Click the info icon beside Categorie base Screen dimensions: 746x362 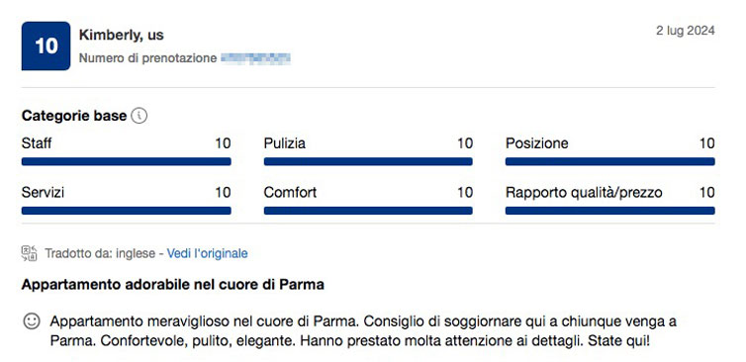pyautogui.click(x=139, y=116)
